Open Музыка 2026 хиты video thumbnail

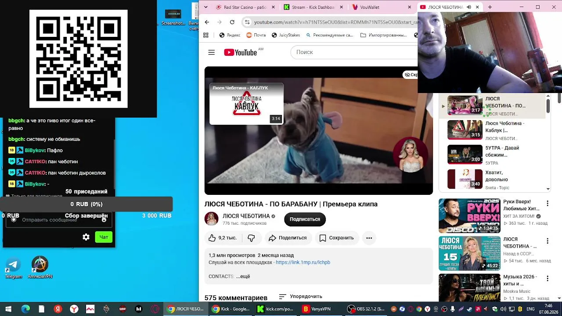pos(469,288)
